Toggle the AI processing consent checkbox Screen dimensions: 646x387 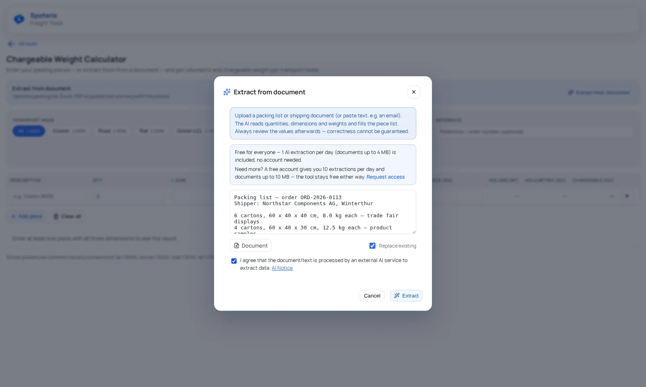234,261
